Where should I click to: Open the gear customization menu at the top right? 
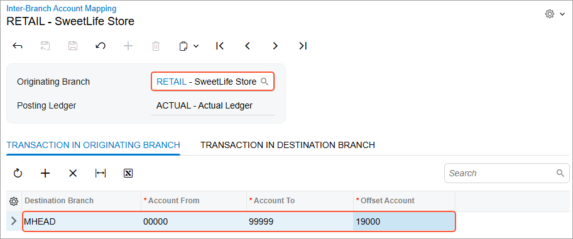point(555,14)
